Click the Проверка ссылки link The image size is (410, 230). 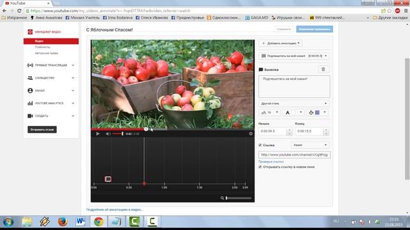pyautogui.click(x=271, y=162)
